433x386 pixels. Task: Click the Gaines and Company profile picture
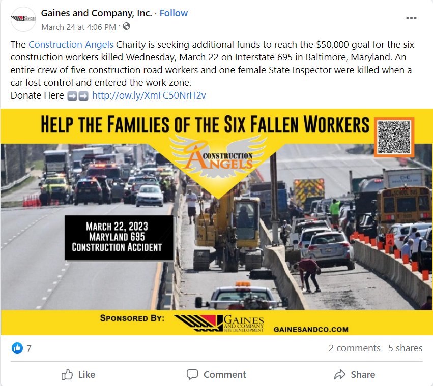23,19
